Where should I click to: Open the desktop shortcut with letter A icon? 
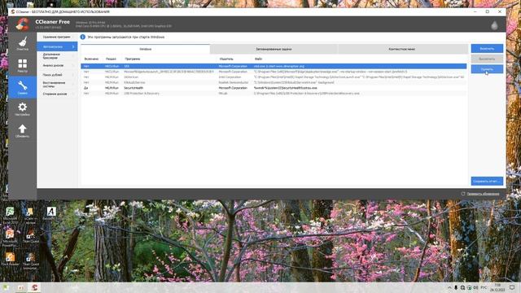pos(50,213)
